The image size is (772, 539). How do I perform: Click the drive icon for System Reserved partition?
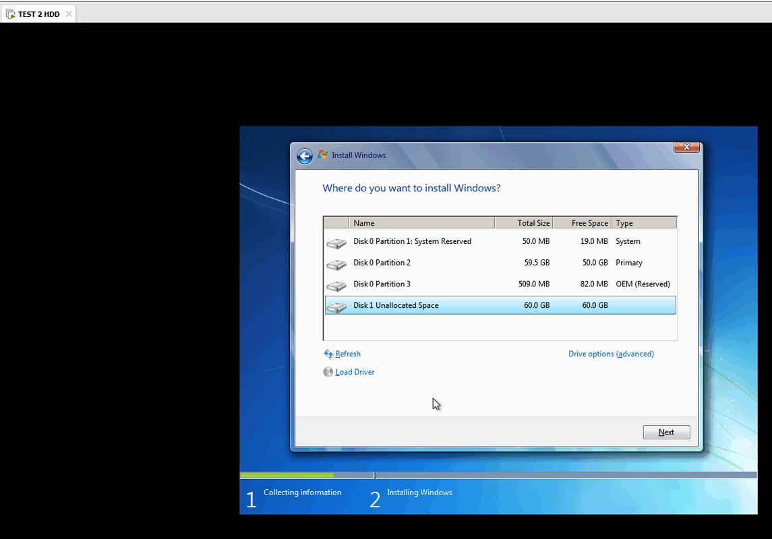click(336, 243)
